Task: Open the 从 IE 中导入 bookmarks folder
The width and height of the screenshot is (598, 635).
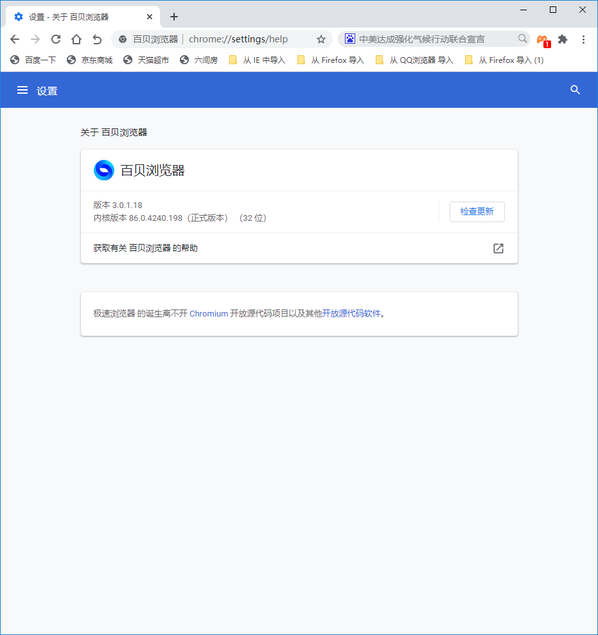Action: click(256, 60)
